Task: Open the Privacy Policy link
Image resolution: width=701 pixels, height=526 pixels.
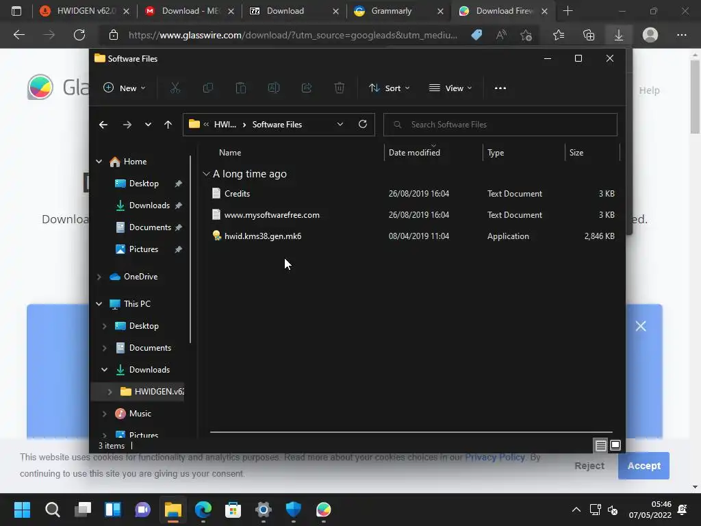Action: tap(494, 457)
